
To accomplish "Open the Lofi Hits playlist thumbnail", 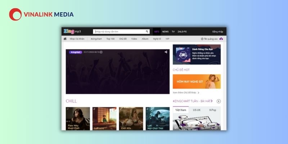I will (104, 119).
